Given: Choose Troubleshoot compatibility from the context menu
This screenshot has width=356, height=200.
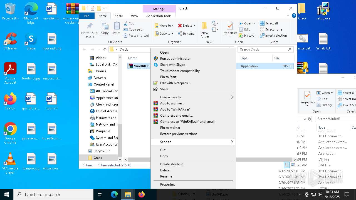Looking at the screenshot, I should (193, 71).
